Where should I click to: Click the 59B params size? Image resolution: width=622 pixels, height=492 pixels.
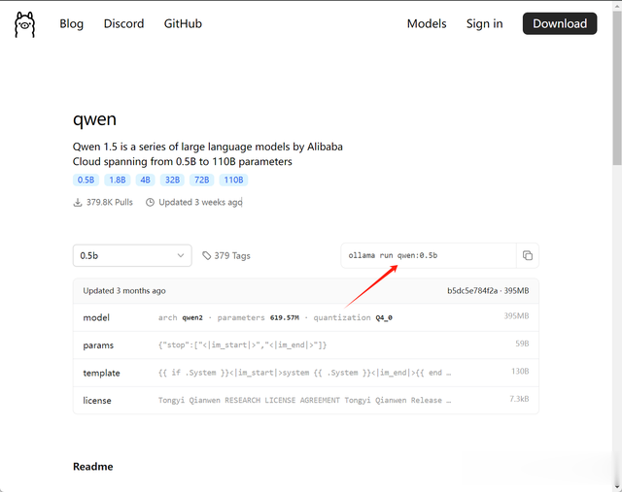pos(522,344)
